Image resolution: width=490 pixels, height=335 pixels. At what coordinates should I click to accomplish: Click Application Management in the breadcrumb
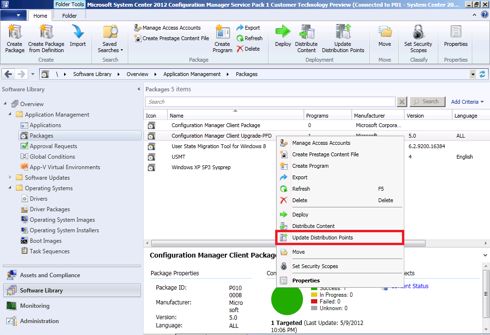tap(192, 74)
